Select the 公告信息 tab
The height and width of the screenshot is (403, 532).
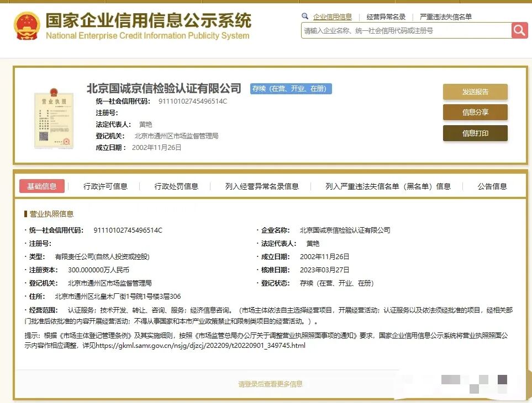pos(491,186)
